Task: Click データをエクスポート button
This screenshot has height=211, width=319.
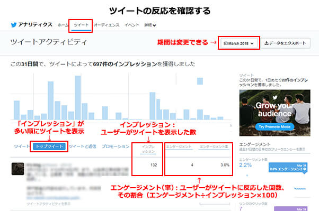Action: pyautogui.click(x=286, y=43)
